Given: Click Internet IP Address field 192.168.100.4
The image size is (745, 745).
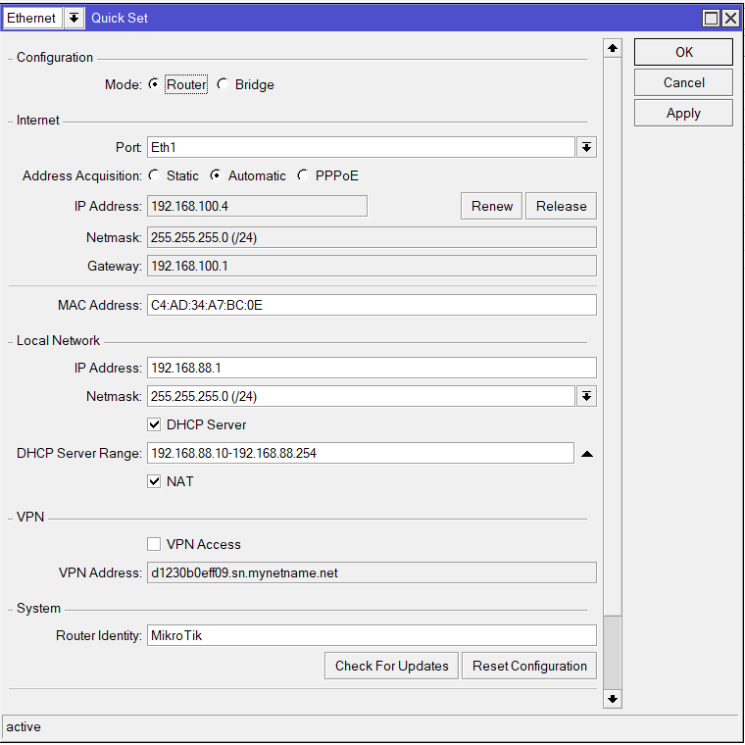Looking at the screenshot, I should click(x=257, y=206).
